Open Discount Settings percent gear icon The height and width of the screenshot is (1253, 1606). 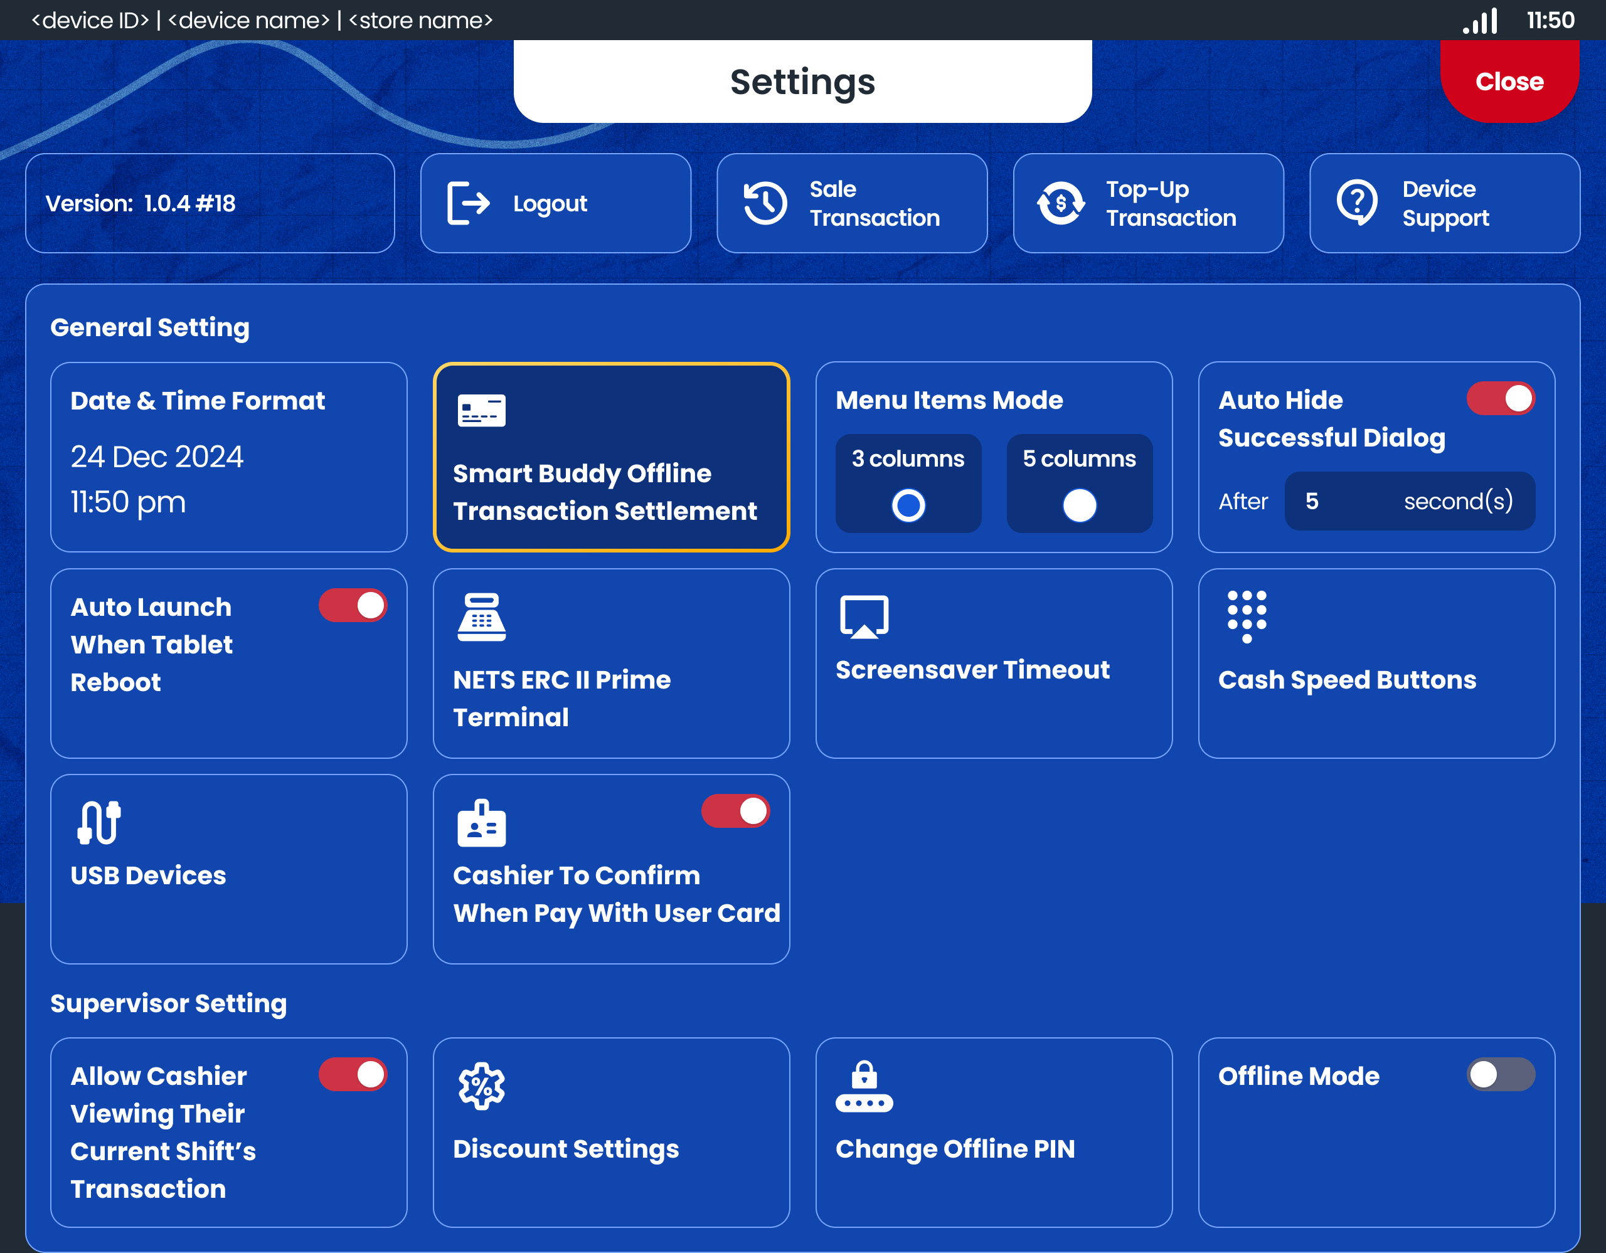pos(481,1086)
